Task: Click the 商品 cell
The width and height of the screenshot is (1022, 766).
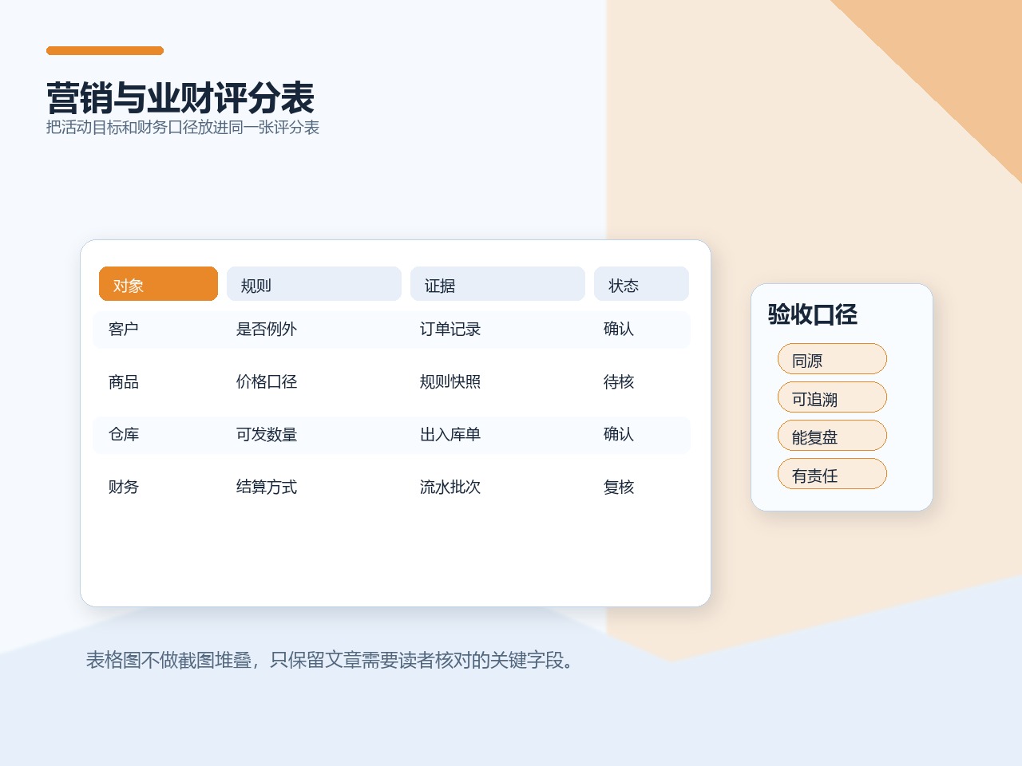Action: tap(124, 381)
